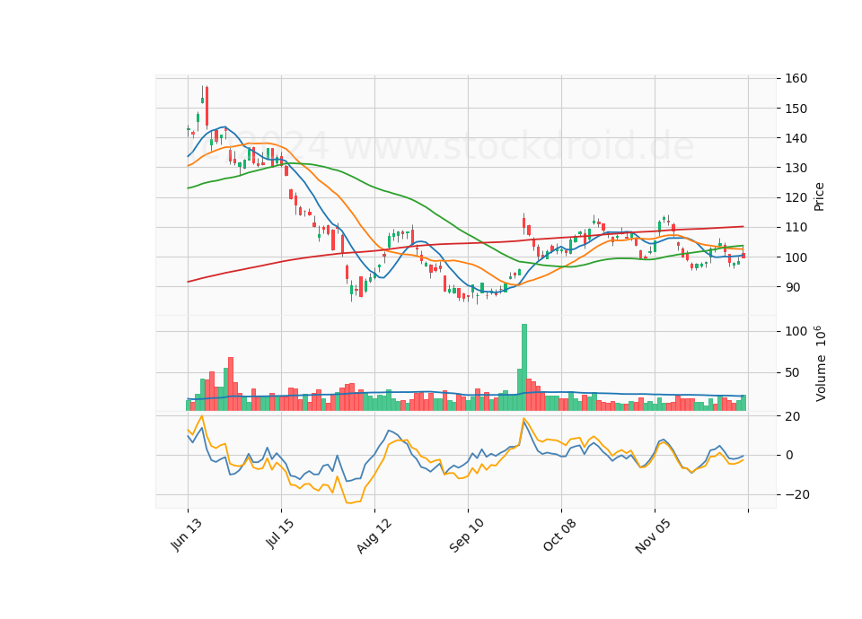This screenshot has width=862, height=619.
Task: Click the "Volume 10⁶" axis title
Action: (x=820, y=363)
